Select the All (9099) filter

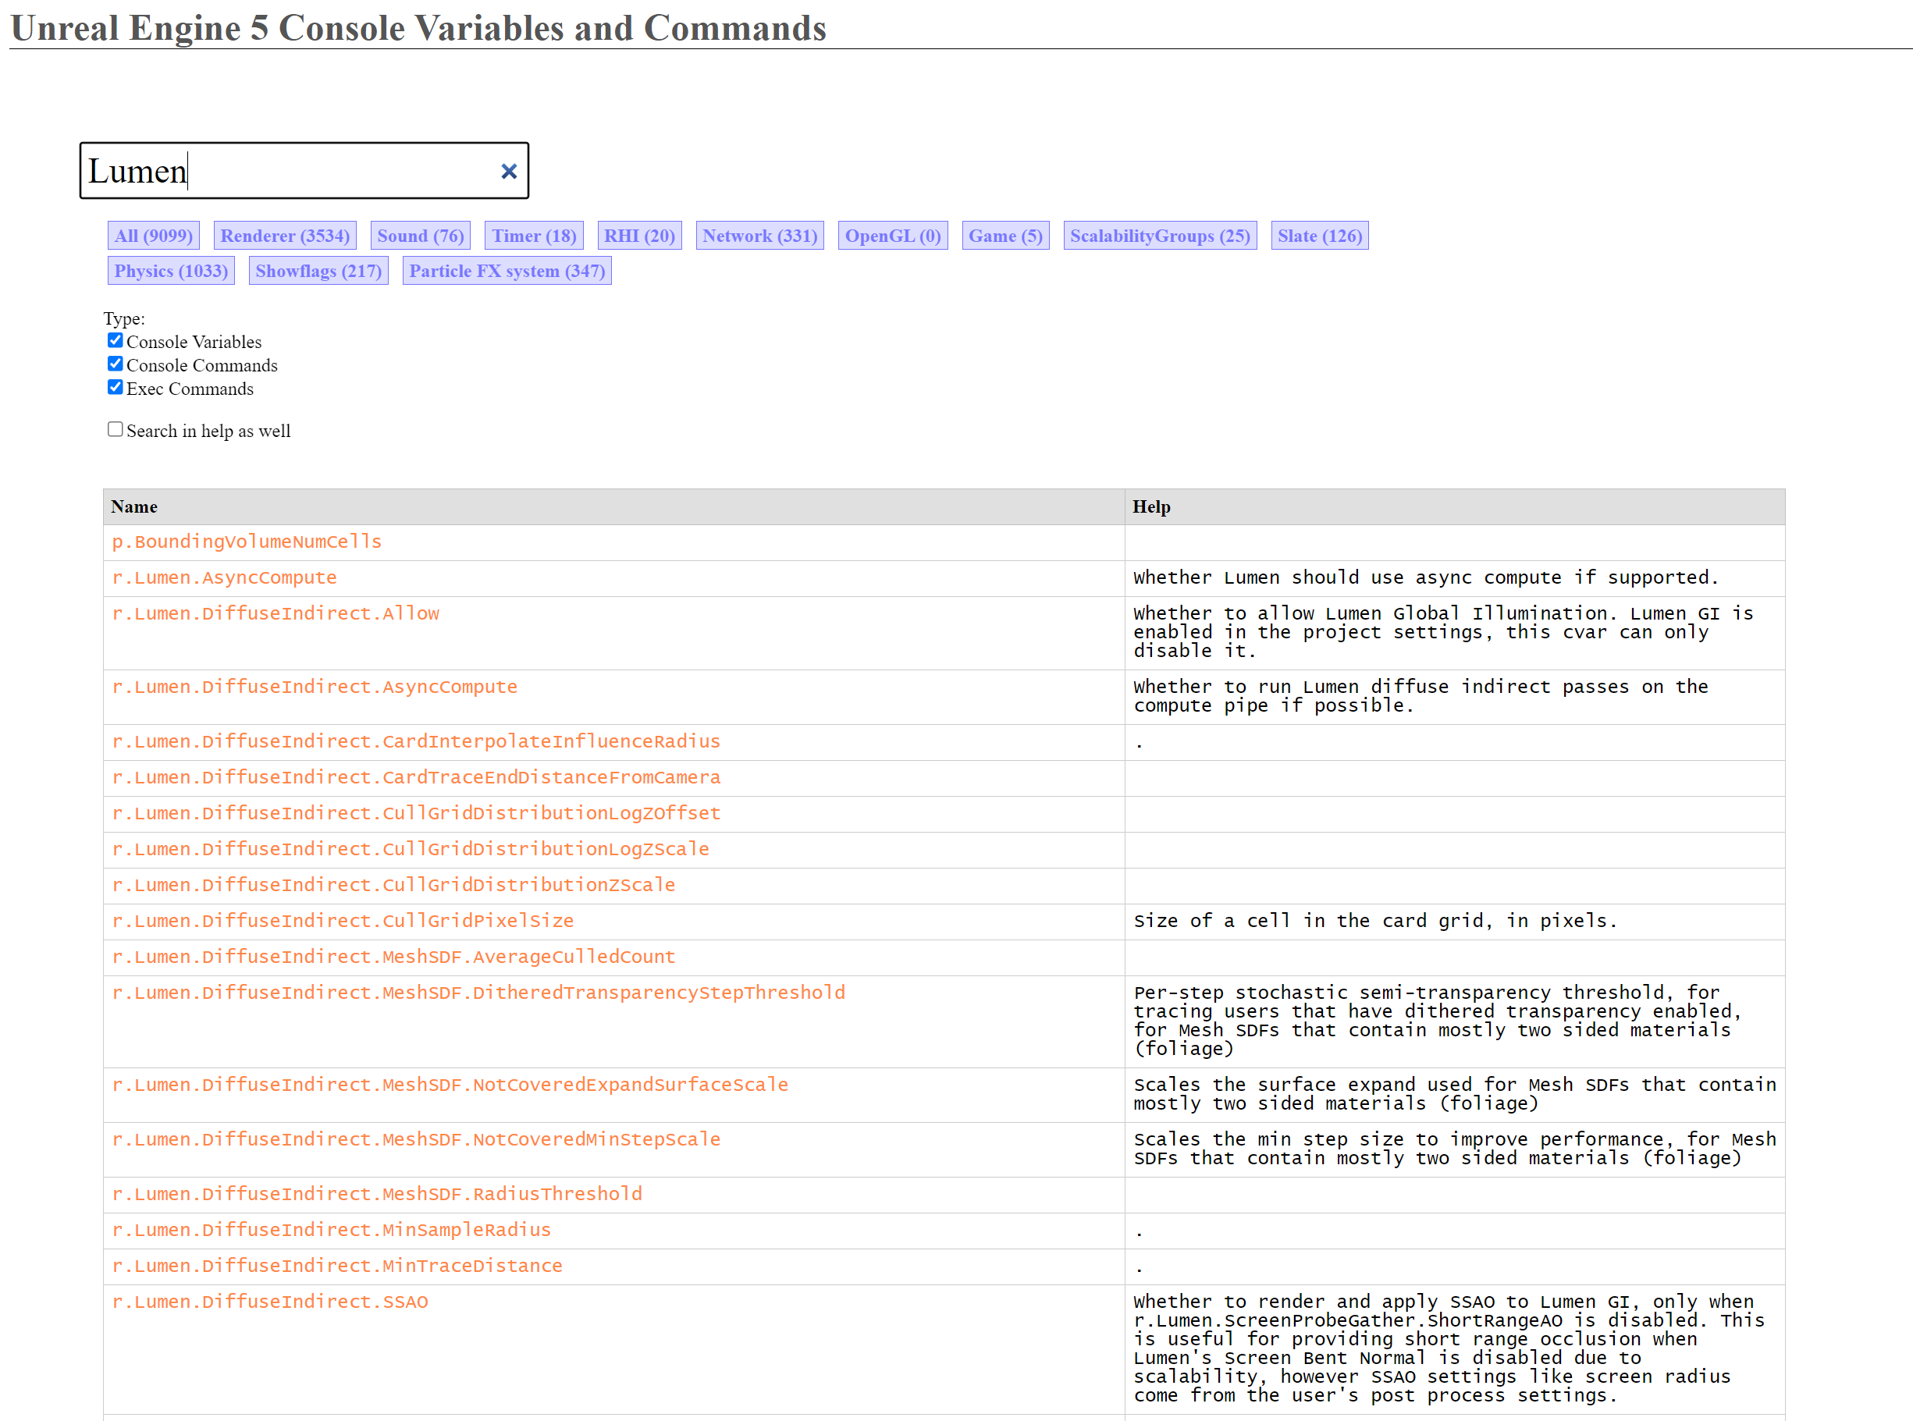pyautogui.click(x=153, y=236)
